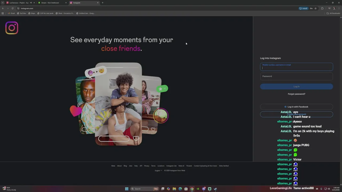Choose Log in with Facebook
The height and width of the screenshot is (192, 342).
click(297, 107)
